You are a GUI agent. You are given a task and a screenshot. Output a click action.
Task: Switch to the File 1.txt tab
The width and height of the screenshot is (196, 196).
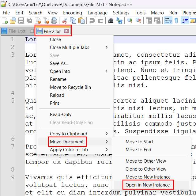[17, 31]
